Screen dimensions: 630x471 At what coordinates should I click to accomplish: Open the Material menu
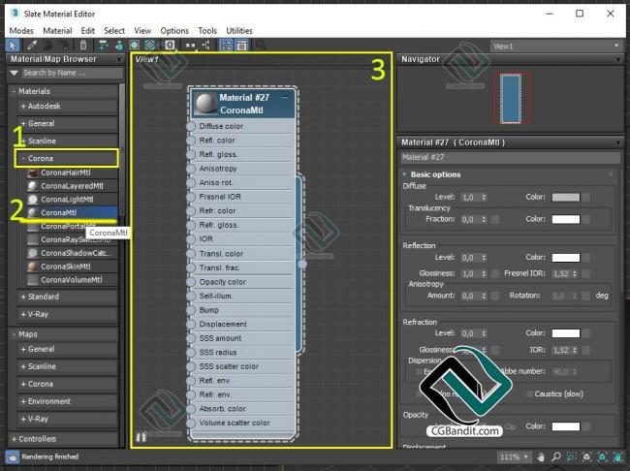(x=57, y=31)
